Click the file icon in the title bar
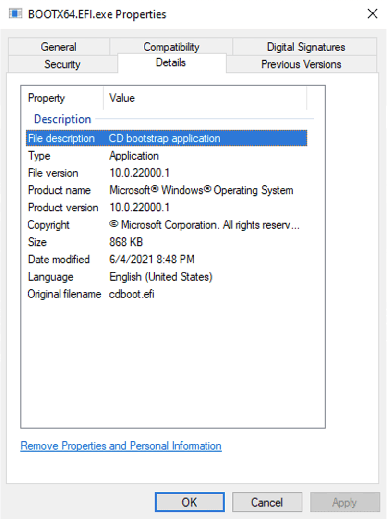 pos(15,14)
